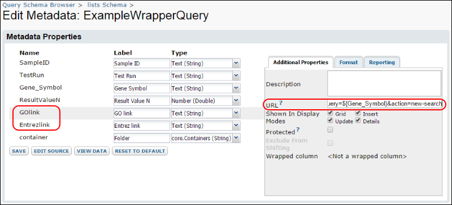Viewport: 452px width, 205px height.
Task: Select the GOlink field name row
Action: 29,112
